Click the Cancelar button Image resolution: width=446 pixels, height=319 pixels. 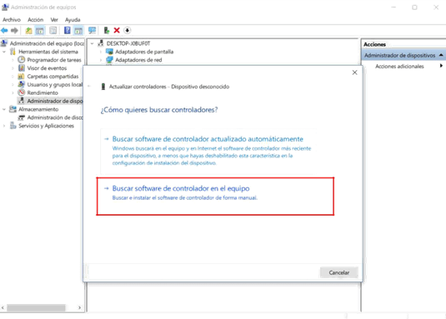click(338, 272)
